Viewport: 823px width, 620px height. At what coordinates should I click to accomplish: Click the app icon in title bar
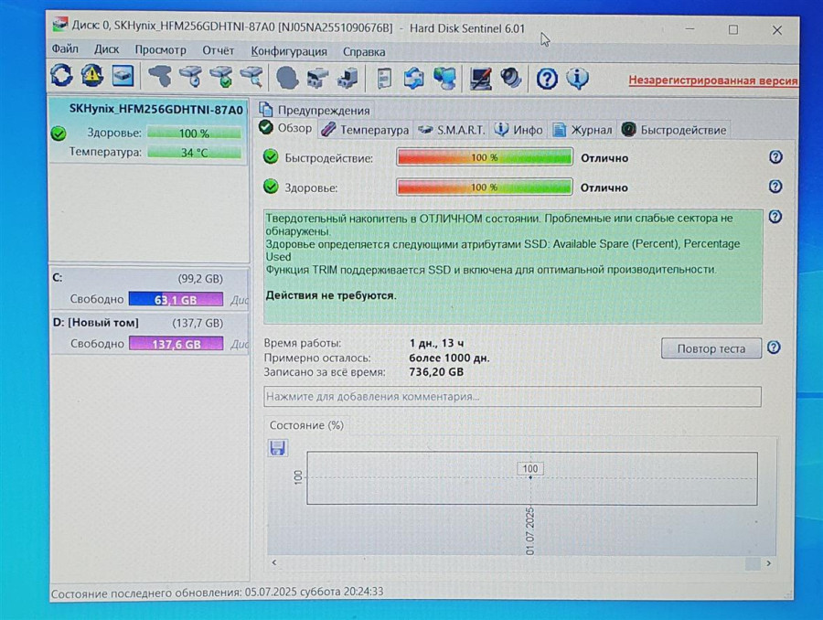click(60, 25)
